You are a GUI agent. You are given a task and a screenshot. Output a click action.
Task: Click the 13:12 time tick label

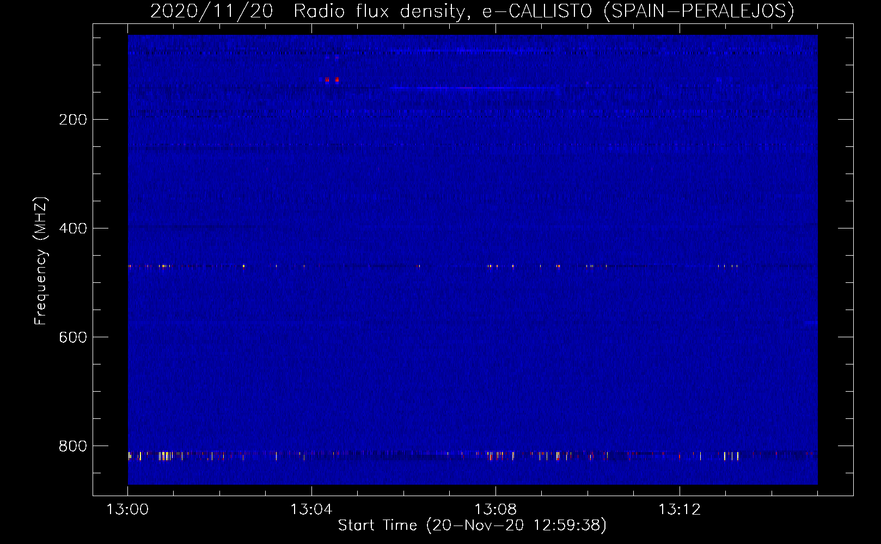[680, 510]
